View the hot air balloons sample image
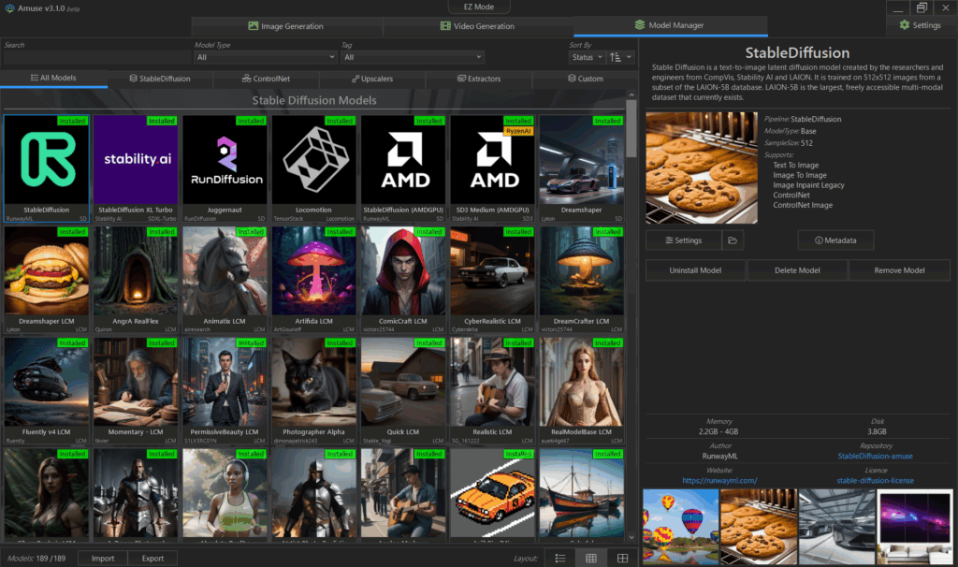958x567 pixels. tap(680, 527)
